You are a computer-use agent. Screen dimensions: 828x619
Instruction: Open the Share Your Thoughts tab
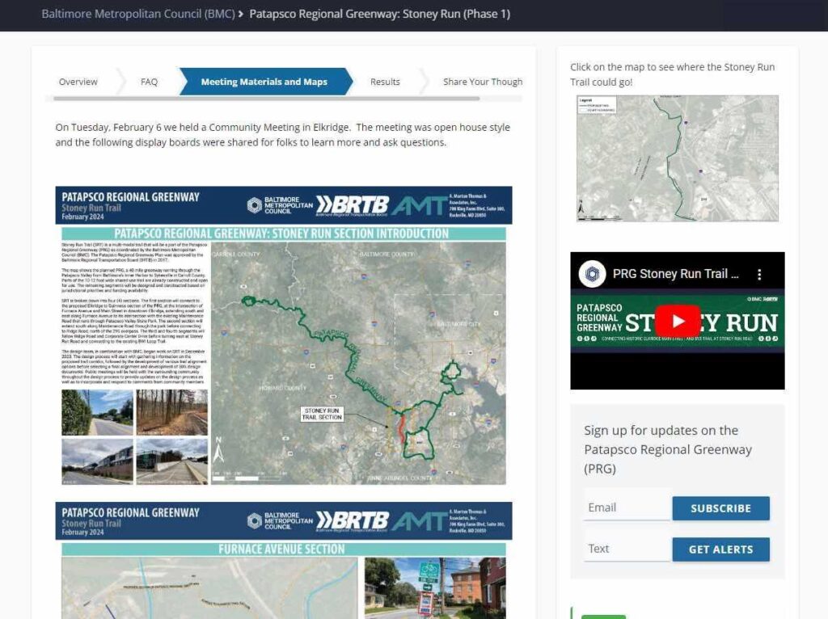click(482, 82)
